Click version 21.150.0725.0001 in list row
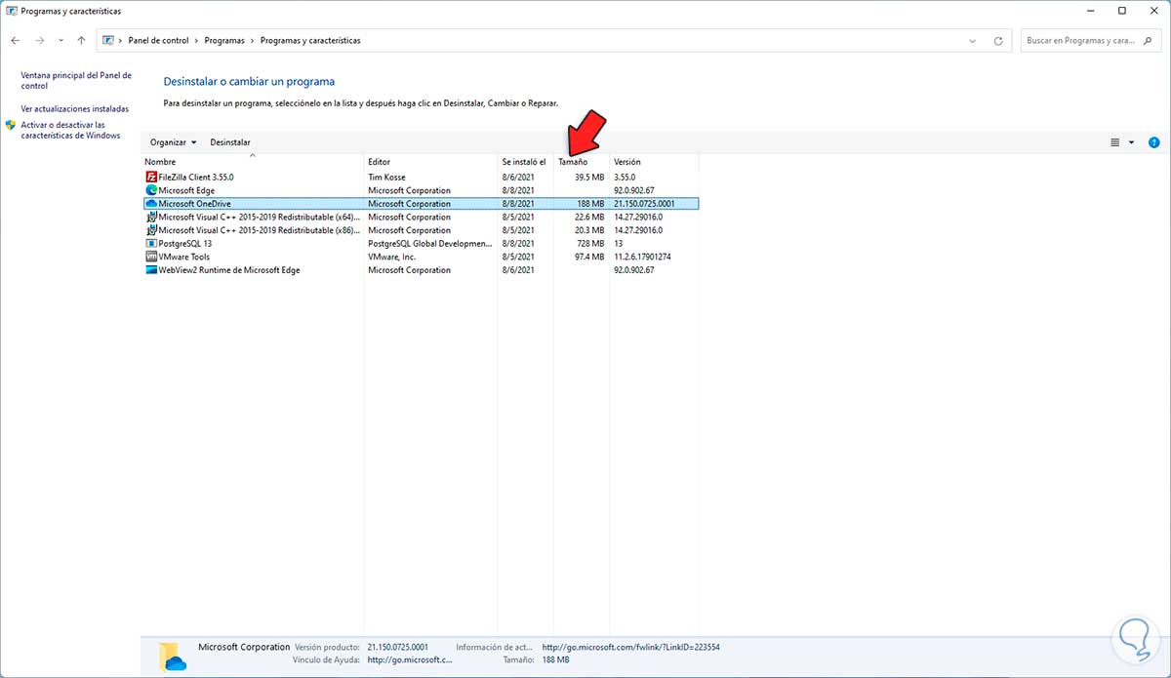This screenshot has height=678, width=1171. [x=644, y=204]
